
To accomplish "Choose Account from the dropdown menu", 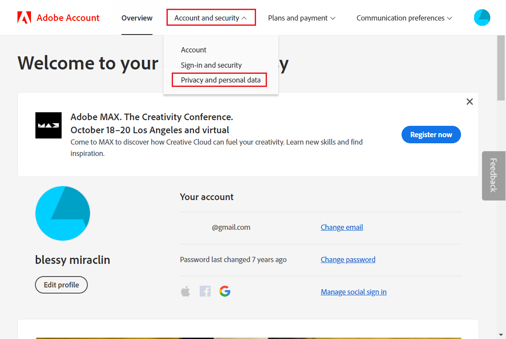I will pos(194,50).
